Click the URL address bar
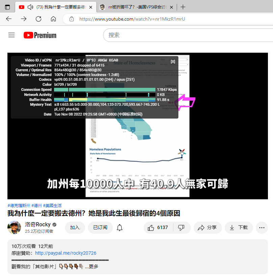 [x=132, y=19]
